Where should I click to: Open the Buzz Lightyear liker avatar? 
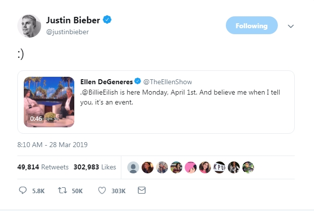pos(248,167)
